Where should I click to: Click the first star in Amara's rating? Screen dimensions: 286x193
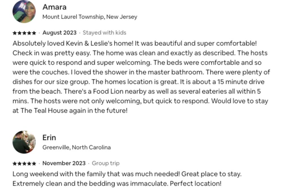point(15,33)
